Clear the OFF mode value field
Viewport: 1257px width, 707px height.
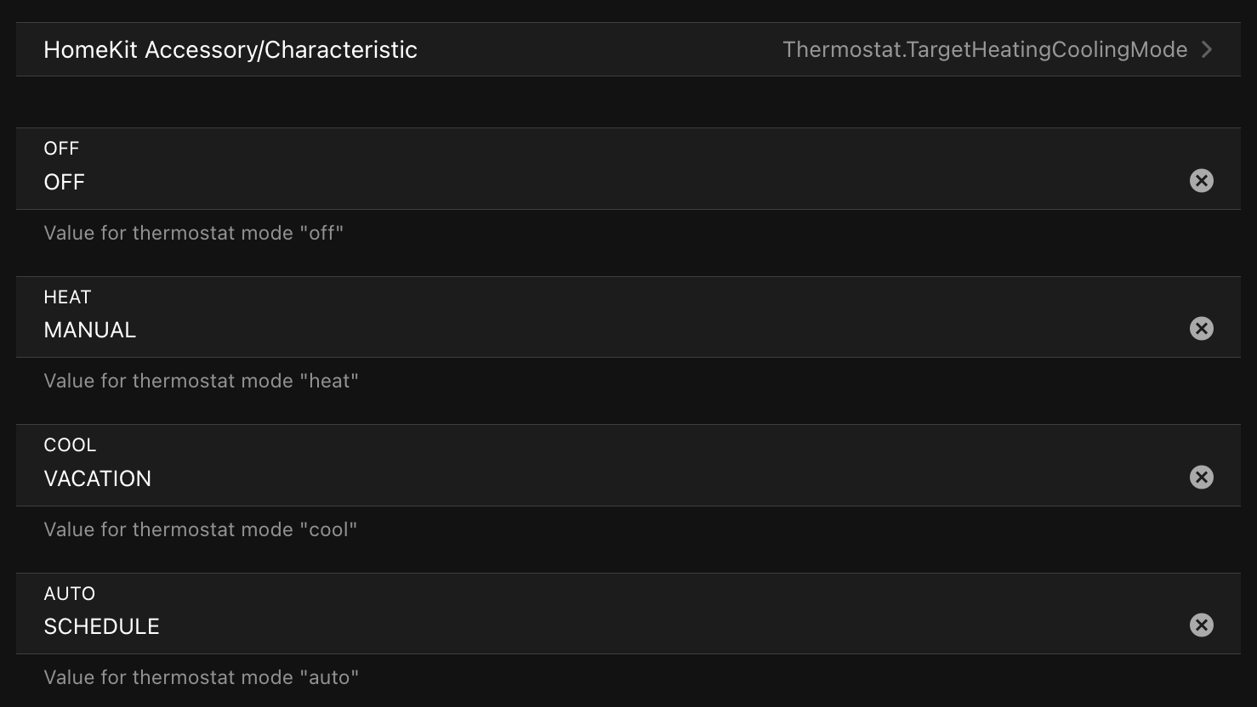click(1201, 180)
